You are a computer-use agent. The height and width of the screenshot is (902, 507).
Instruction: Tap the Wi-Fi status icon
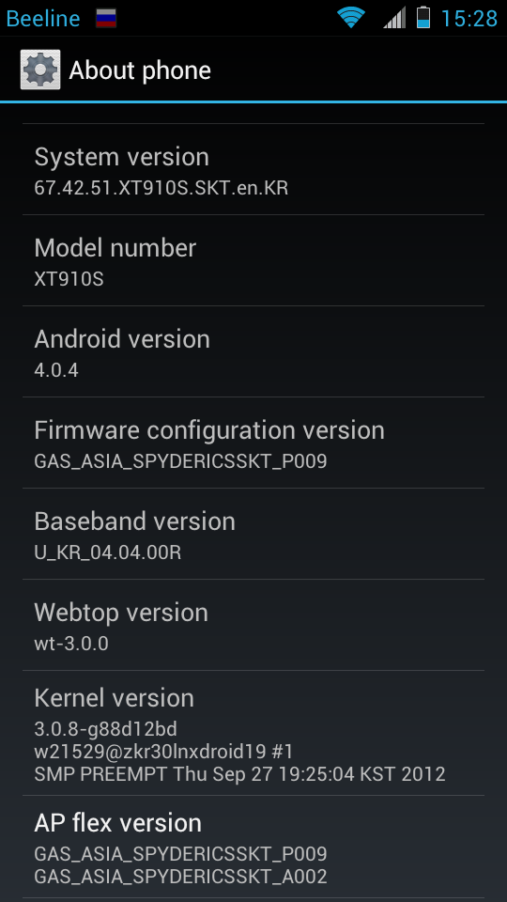pyautogui.click(x=351, y=18)
